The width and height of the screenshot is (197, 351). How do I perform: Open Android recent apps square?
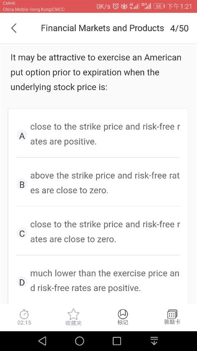tap(117, 341)
